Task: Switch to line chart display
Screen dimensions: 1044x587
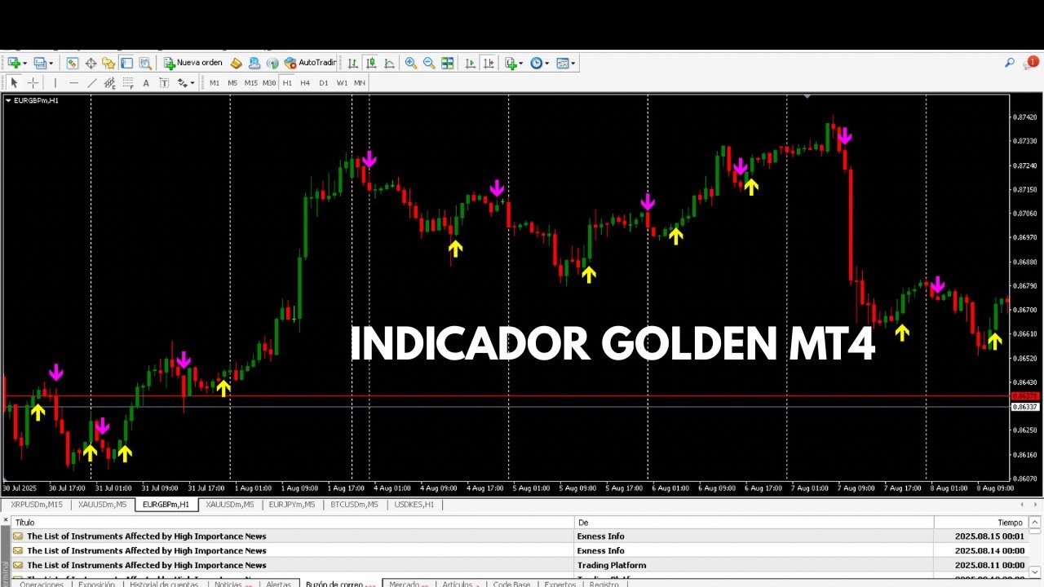Action: (x=389, y=63)
